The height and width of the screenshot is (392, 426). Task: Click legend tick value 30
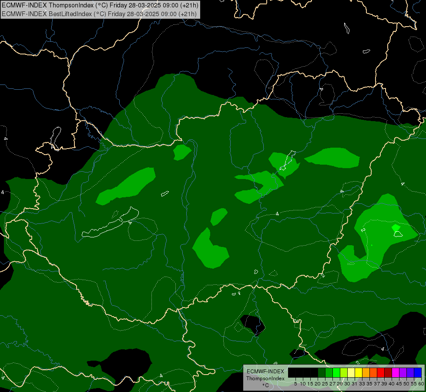347,384
